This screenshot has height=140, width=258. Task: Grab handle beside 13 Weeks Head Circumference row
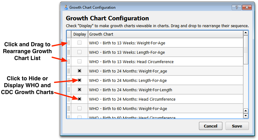click(x=69, y=62)
